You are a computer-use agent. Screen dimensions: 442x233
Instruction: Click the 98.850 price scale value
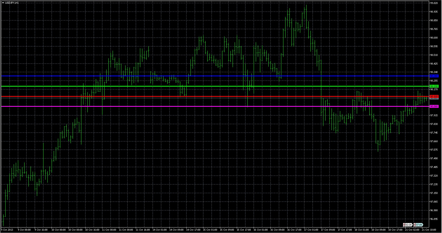tap(434, 20)
